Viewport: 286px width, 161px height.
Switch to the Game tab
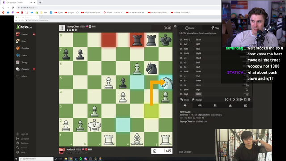pos(190,28)
